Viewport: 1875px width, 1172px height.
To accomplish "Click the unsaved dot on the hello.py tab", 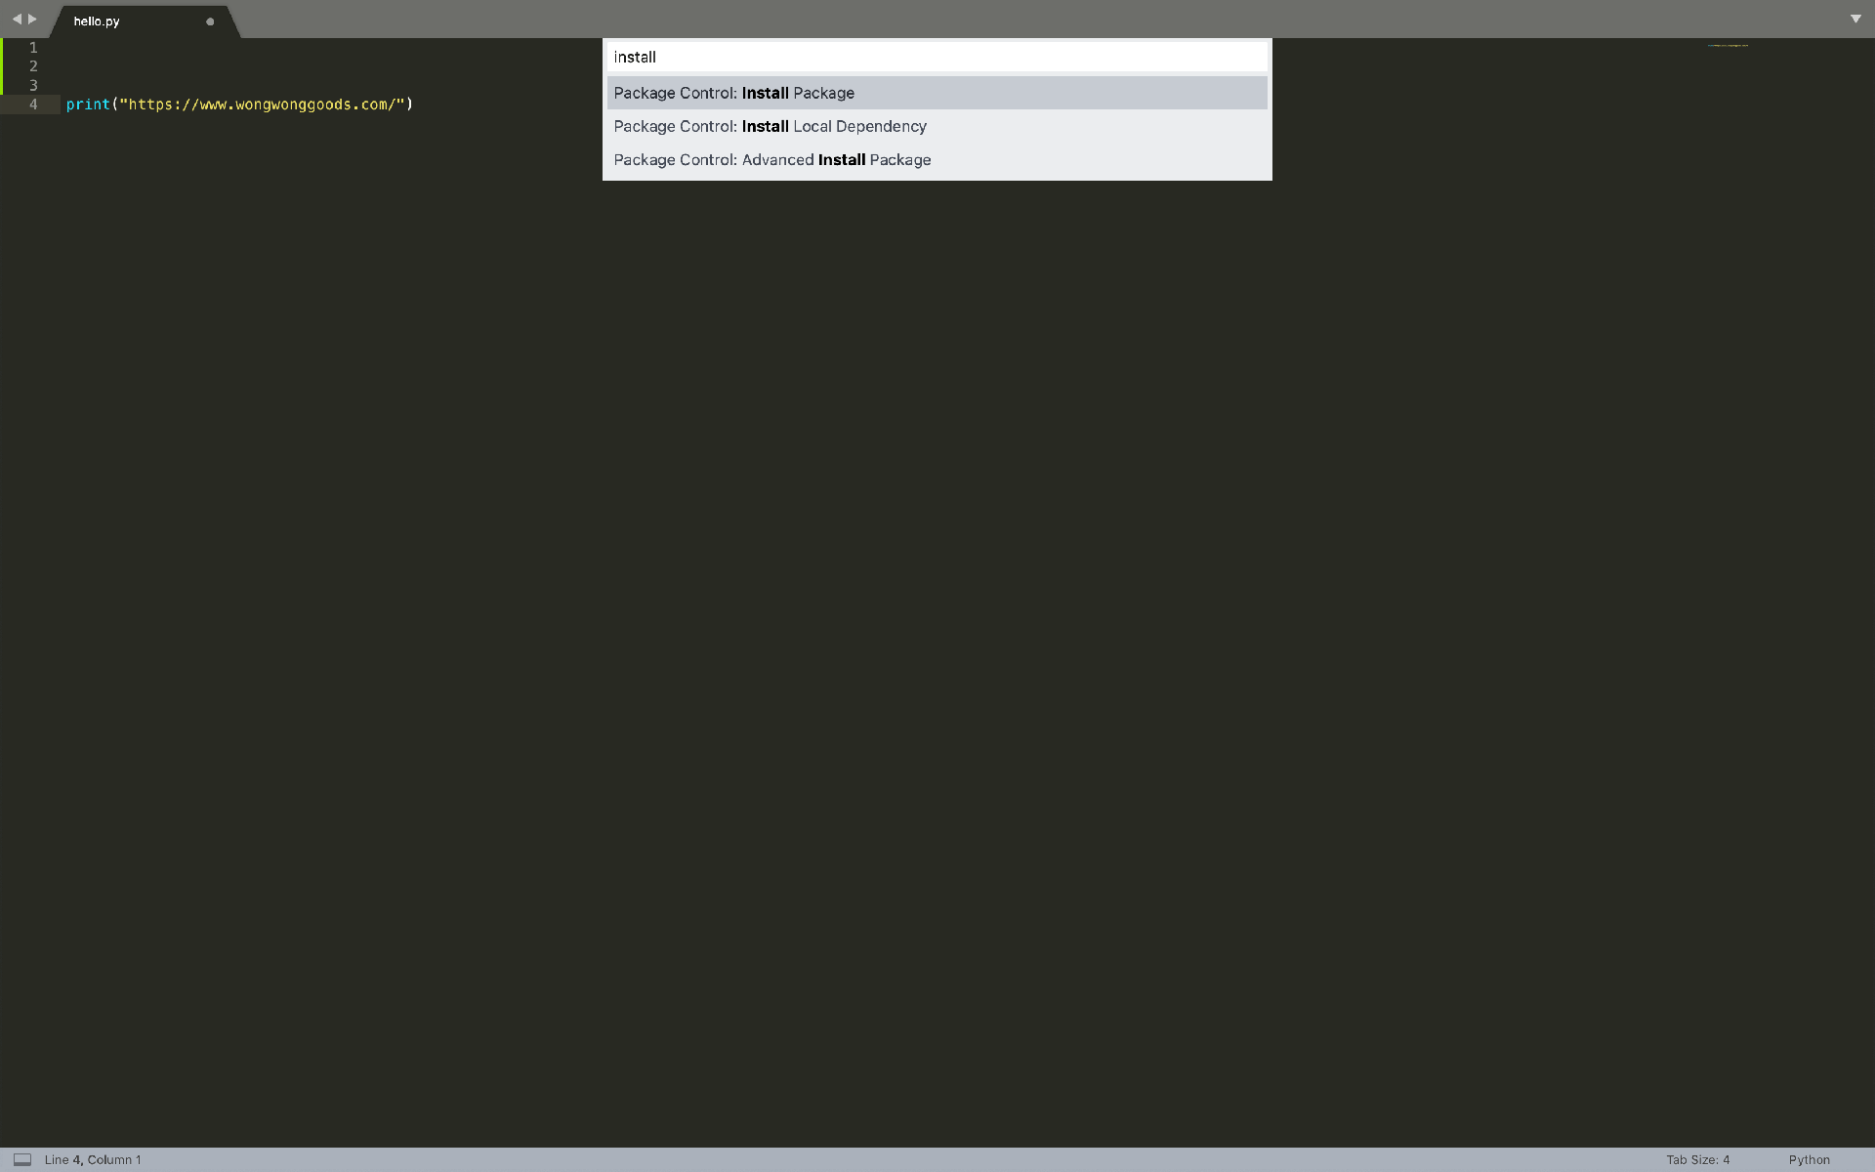I will click(210, 21).
